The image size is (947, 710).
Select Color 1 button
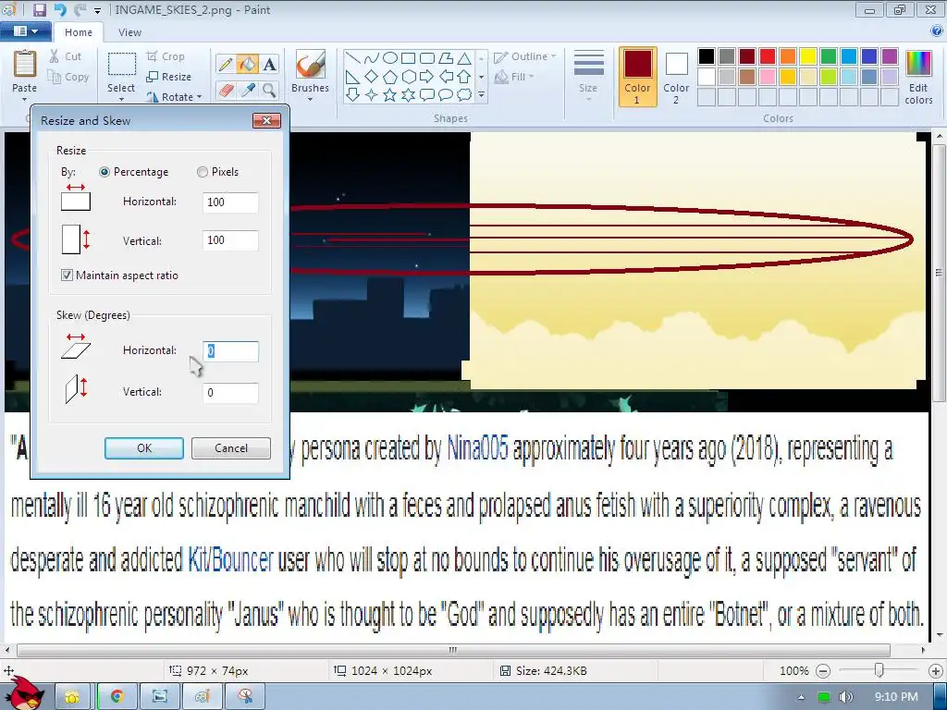pyautogui.click(x=638, y=78)
